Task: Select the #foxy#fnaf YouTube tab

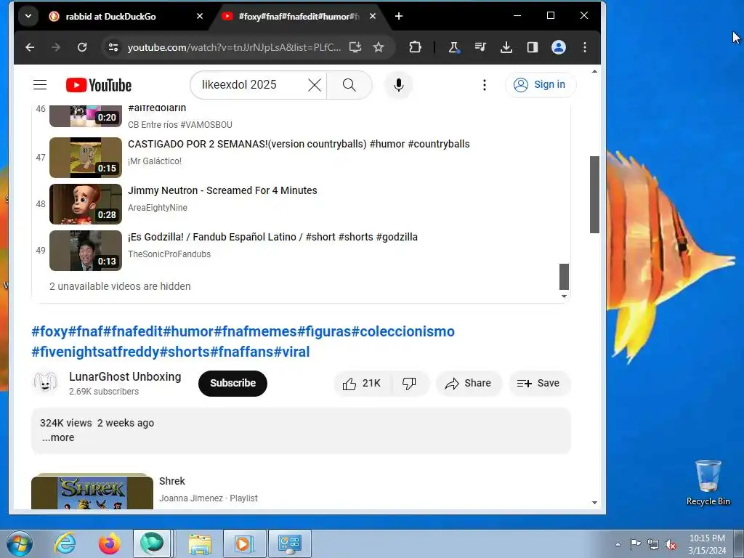Action: [299, 16]
